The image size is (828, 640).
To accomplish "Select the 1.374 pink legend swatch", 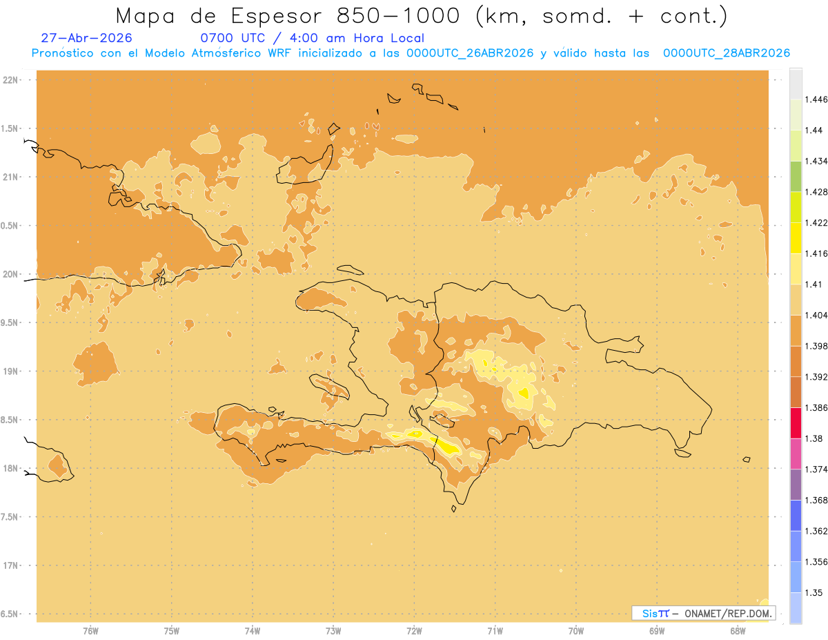I will (796, 454).
